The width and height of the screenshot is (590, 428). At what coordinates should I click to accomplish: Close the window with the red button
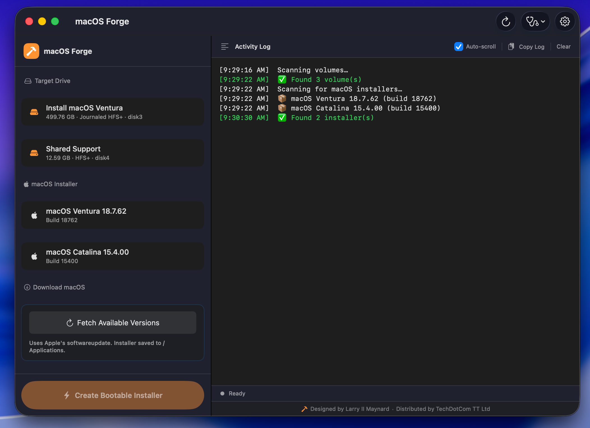coord(29,22)
